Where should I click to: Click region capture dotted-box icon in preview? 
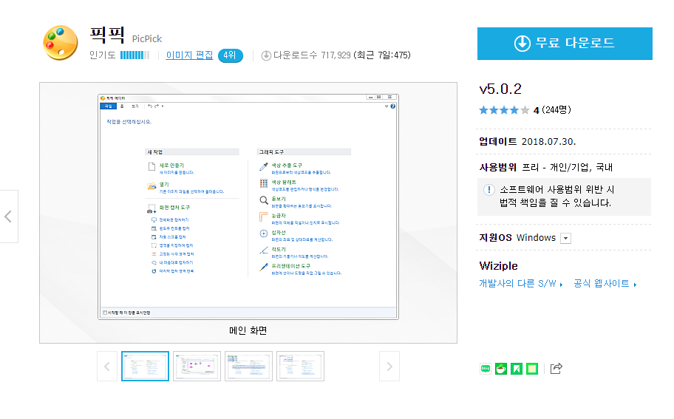coord(154,246)
